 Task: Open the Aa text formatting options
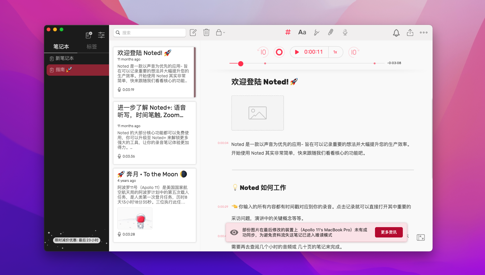(302, 32)
